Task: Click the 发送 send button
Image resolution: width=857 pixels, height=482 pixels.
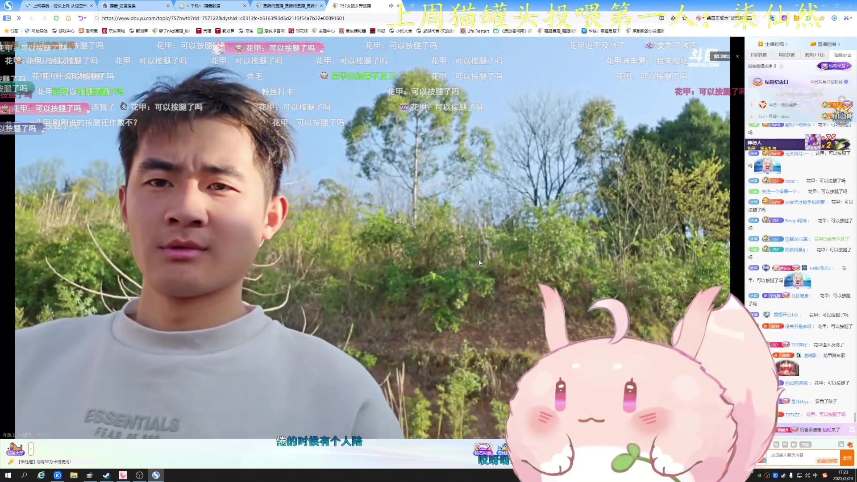Action: (847, 458)
